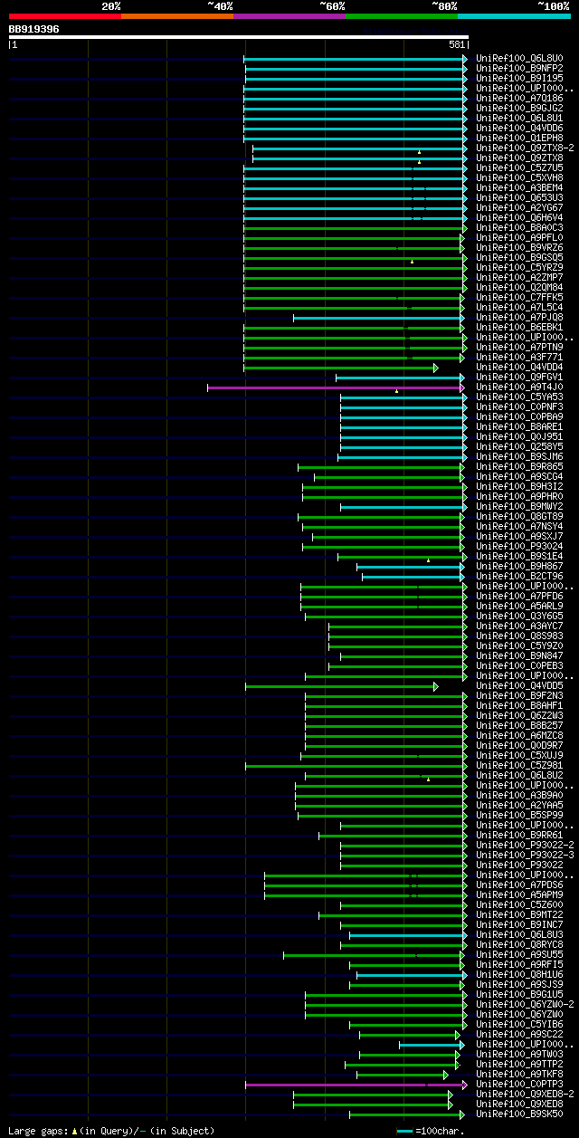Viewport: 579px width, 1138px height.
Task: Select the UniRef100_B9H3I2 label
Action: pyautogui.click(x=519, y=487)
